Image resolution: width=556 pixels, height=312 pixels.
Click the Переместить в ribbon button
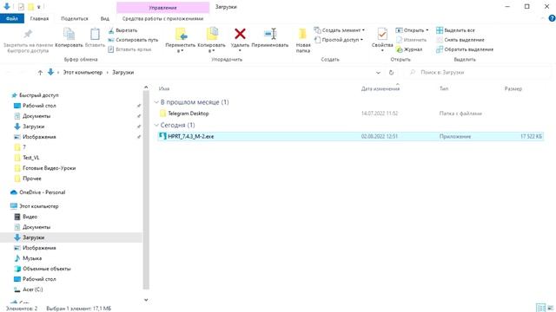click(181, 40)
